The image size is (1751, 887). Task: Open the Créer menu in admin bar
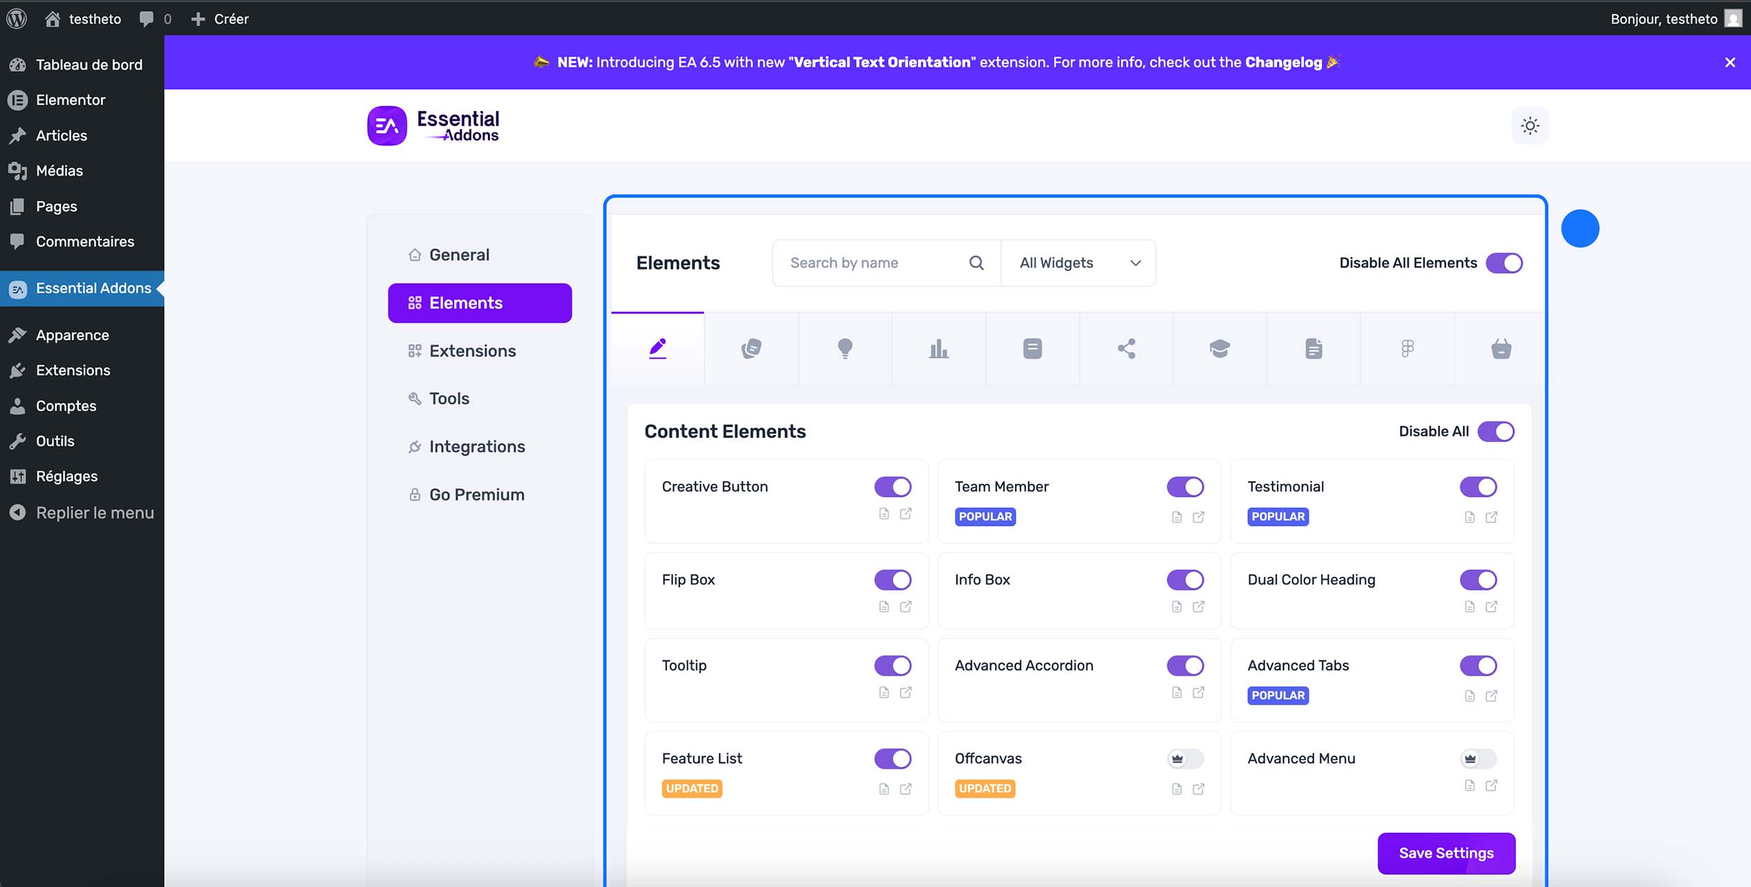coord(220,19)
